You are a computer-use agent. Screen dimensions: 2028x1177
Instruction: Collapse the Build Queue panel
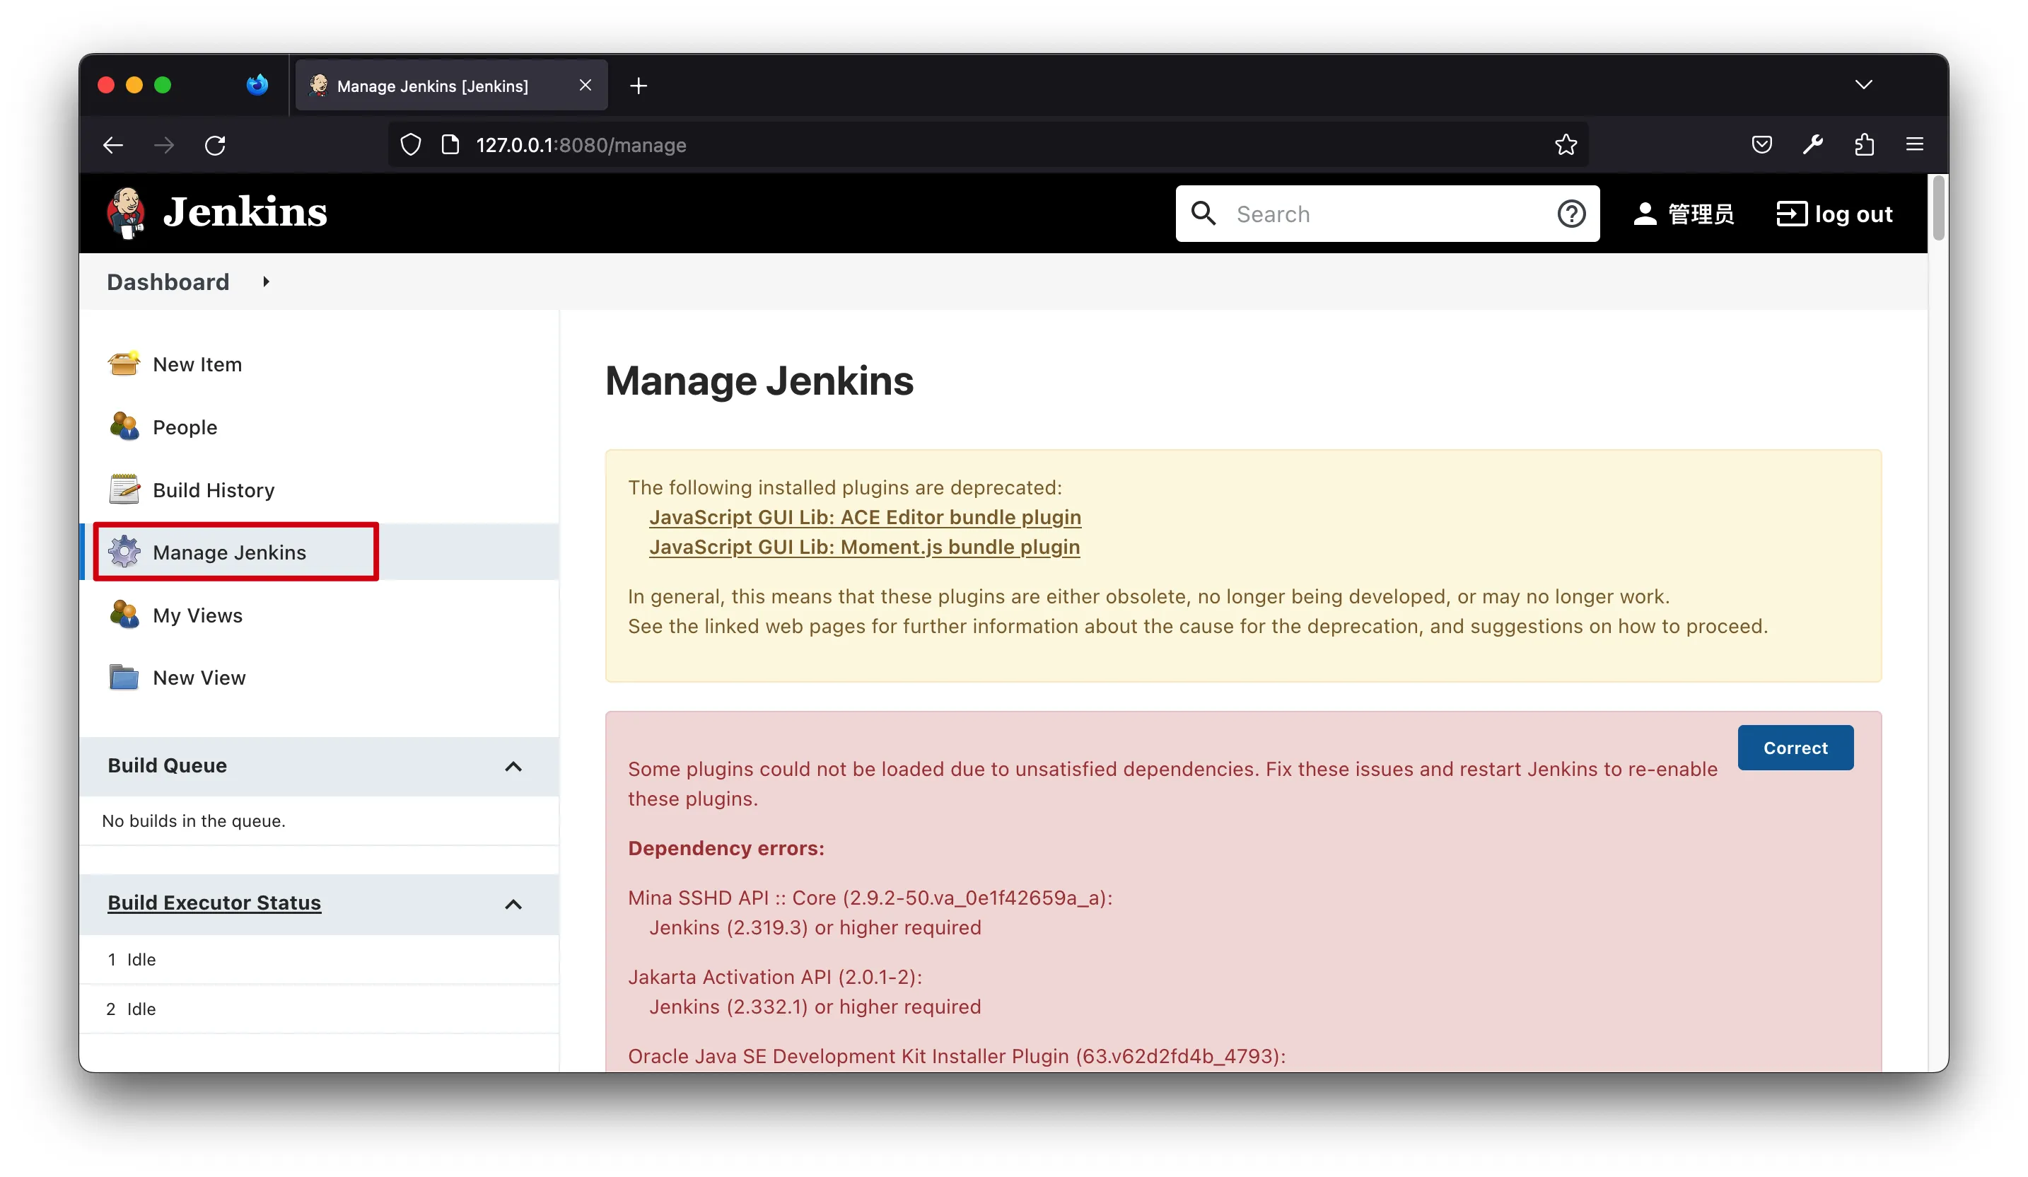tap(513, 767)
